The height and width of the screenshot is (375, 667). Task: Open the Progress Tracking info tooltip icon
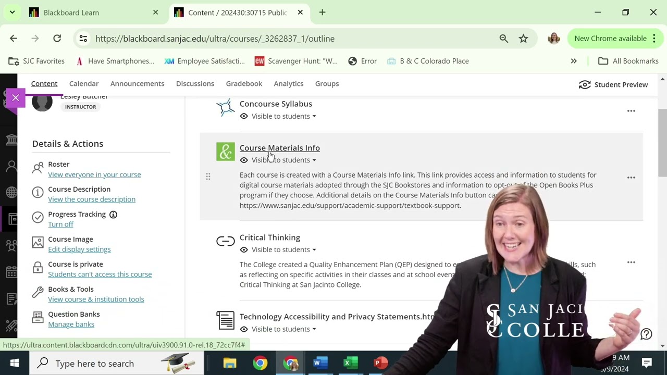tap(113, 214)
